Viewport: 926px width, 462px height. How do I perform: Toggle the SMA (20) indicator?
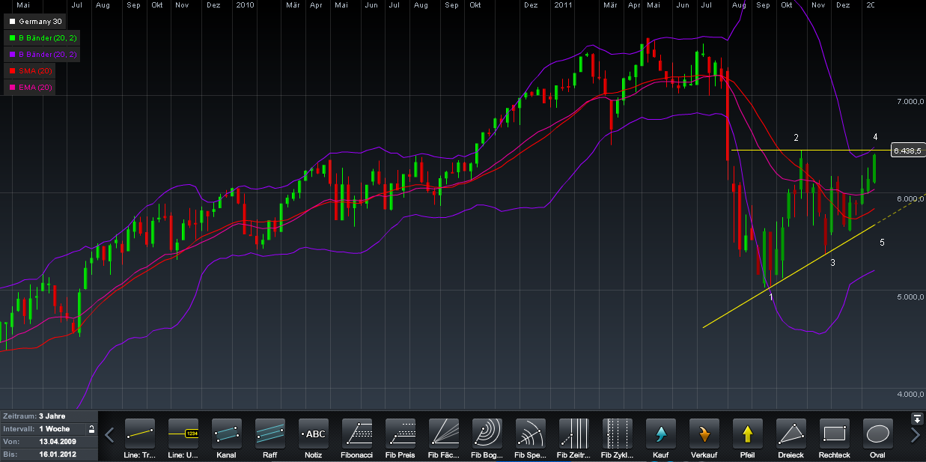click(x=31, y=70)
